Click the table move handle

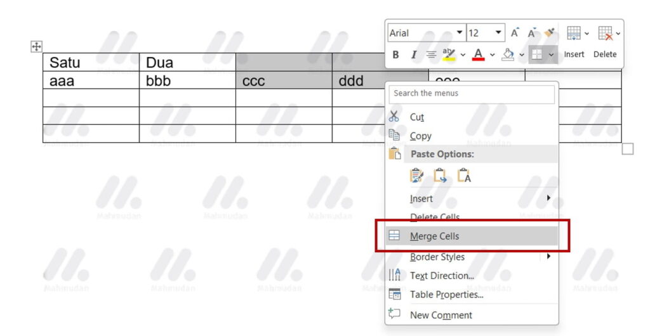click(x=36, y=46)
